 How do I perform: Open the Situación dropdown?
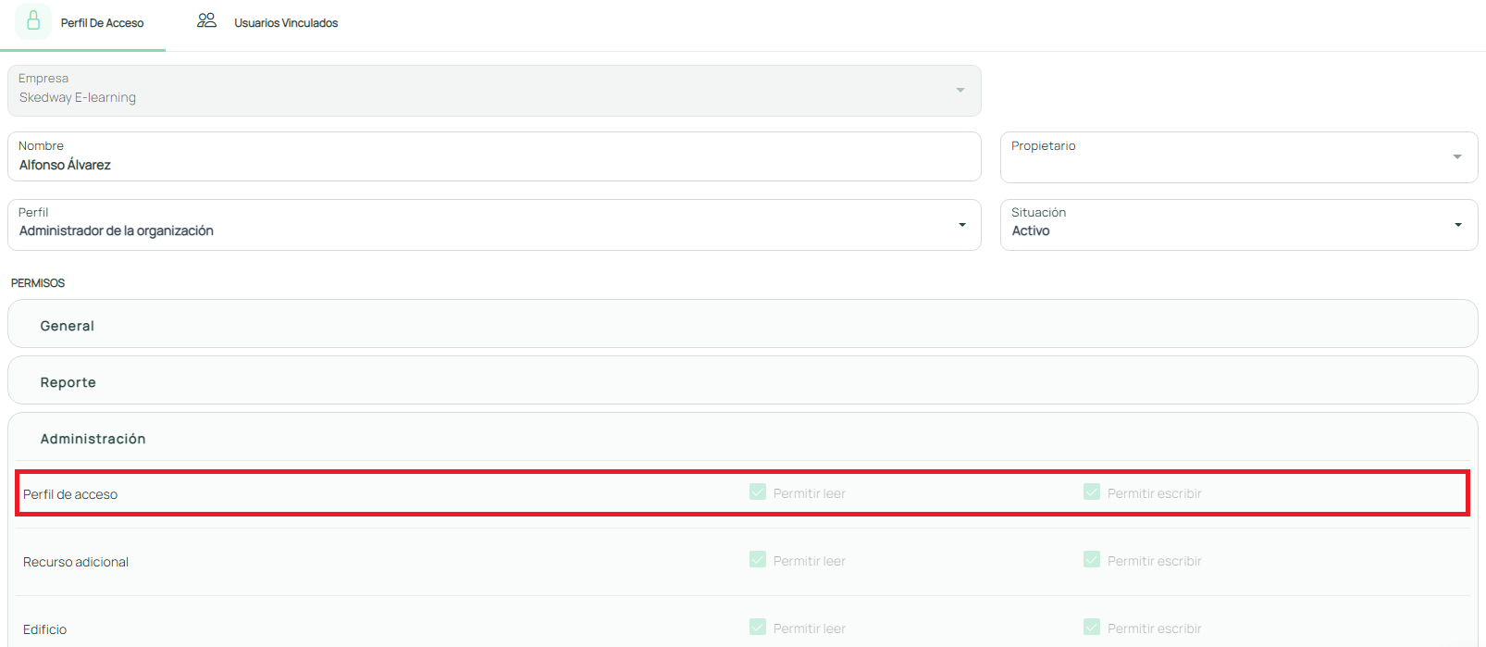point(1457,225)
